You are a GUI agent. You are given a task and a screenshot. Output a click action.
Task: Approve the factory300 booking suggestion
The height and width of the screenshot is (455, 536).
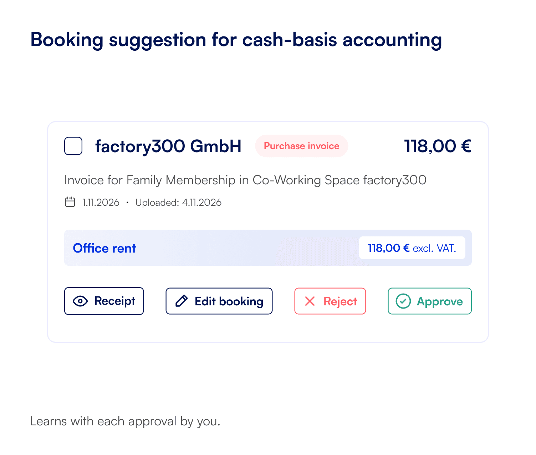429,301
